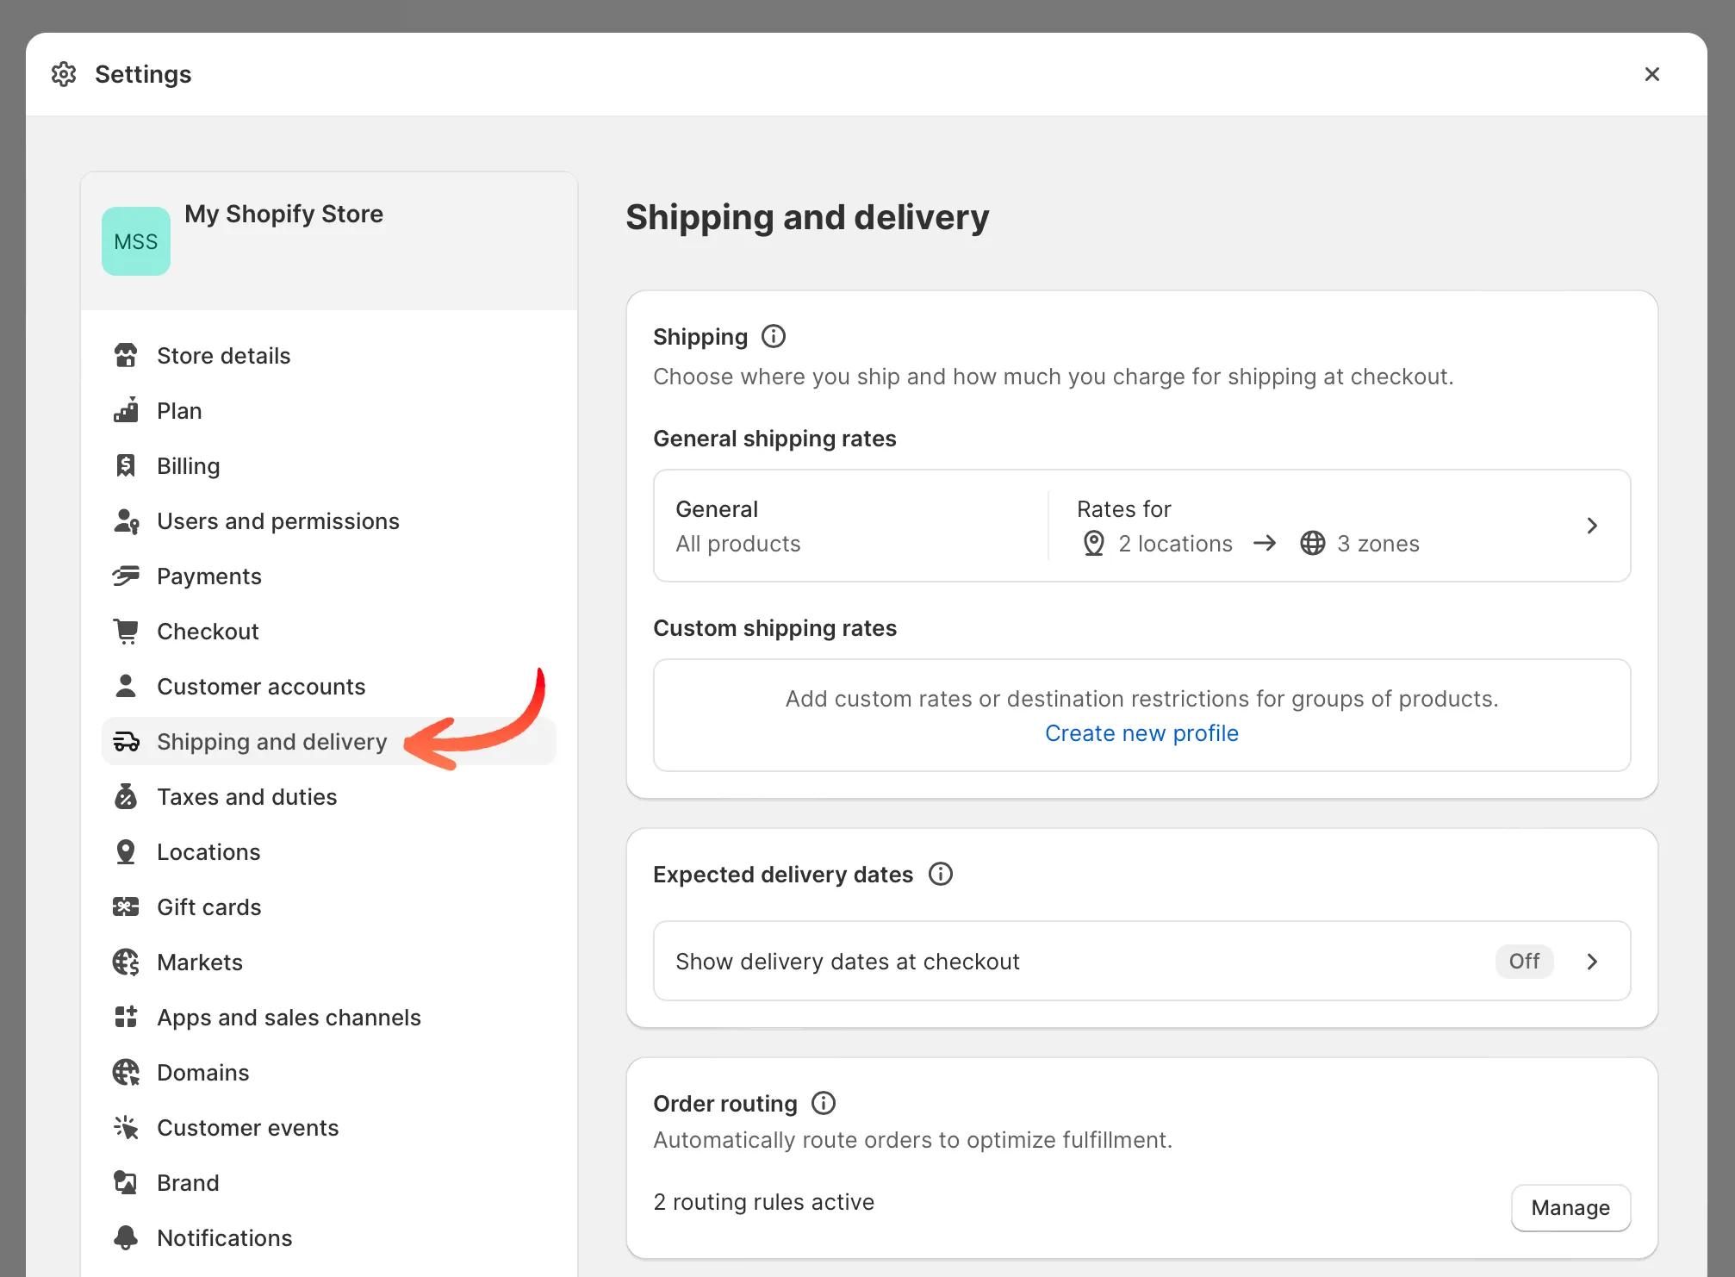Screen dimensions: 1735x1277
Task: Click the Plan icon in the sidebar
Action: 126,410
